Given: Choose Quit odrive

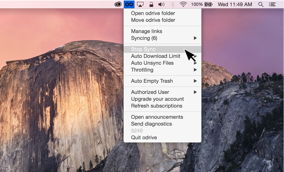Looking at the screenshot, I should click(163, 138).
